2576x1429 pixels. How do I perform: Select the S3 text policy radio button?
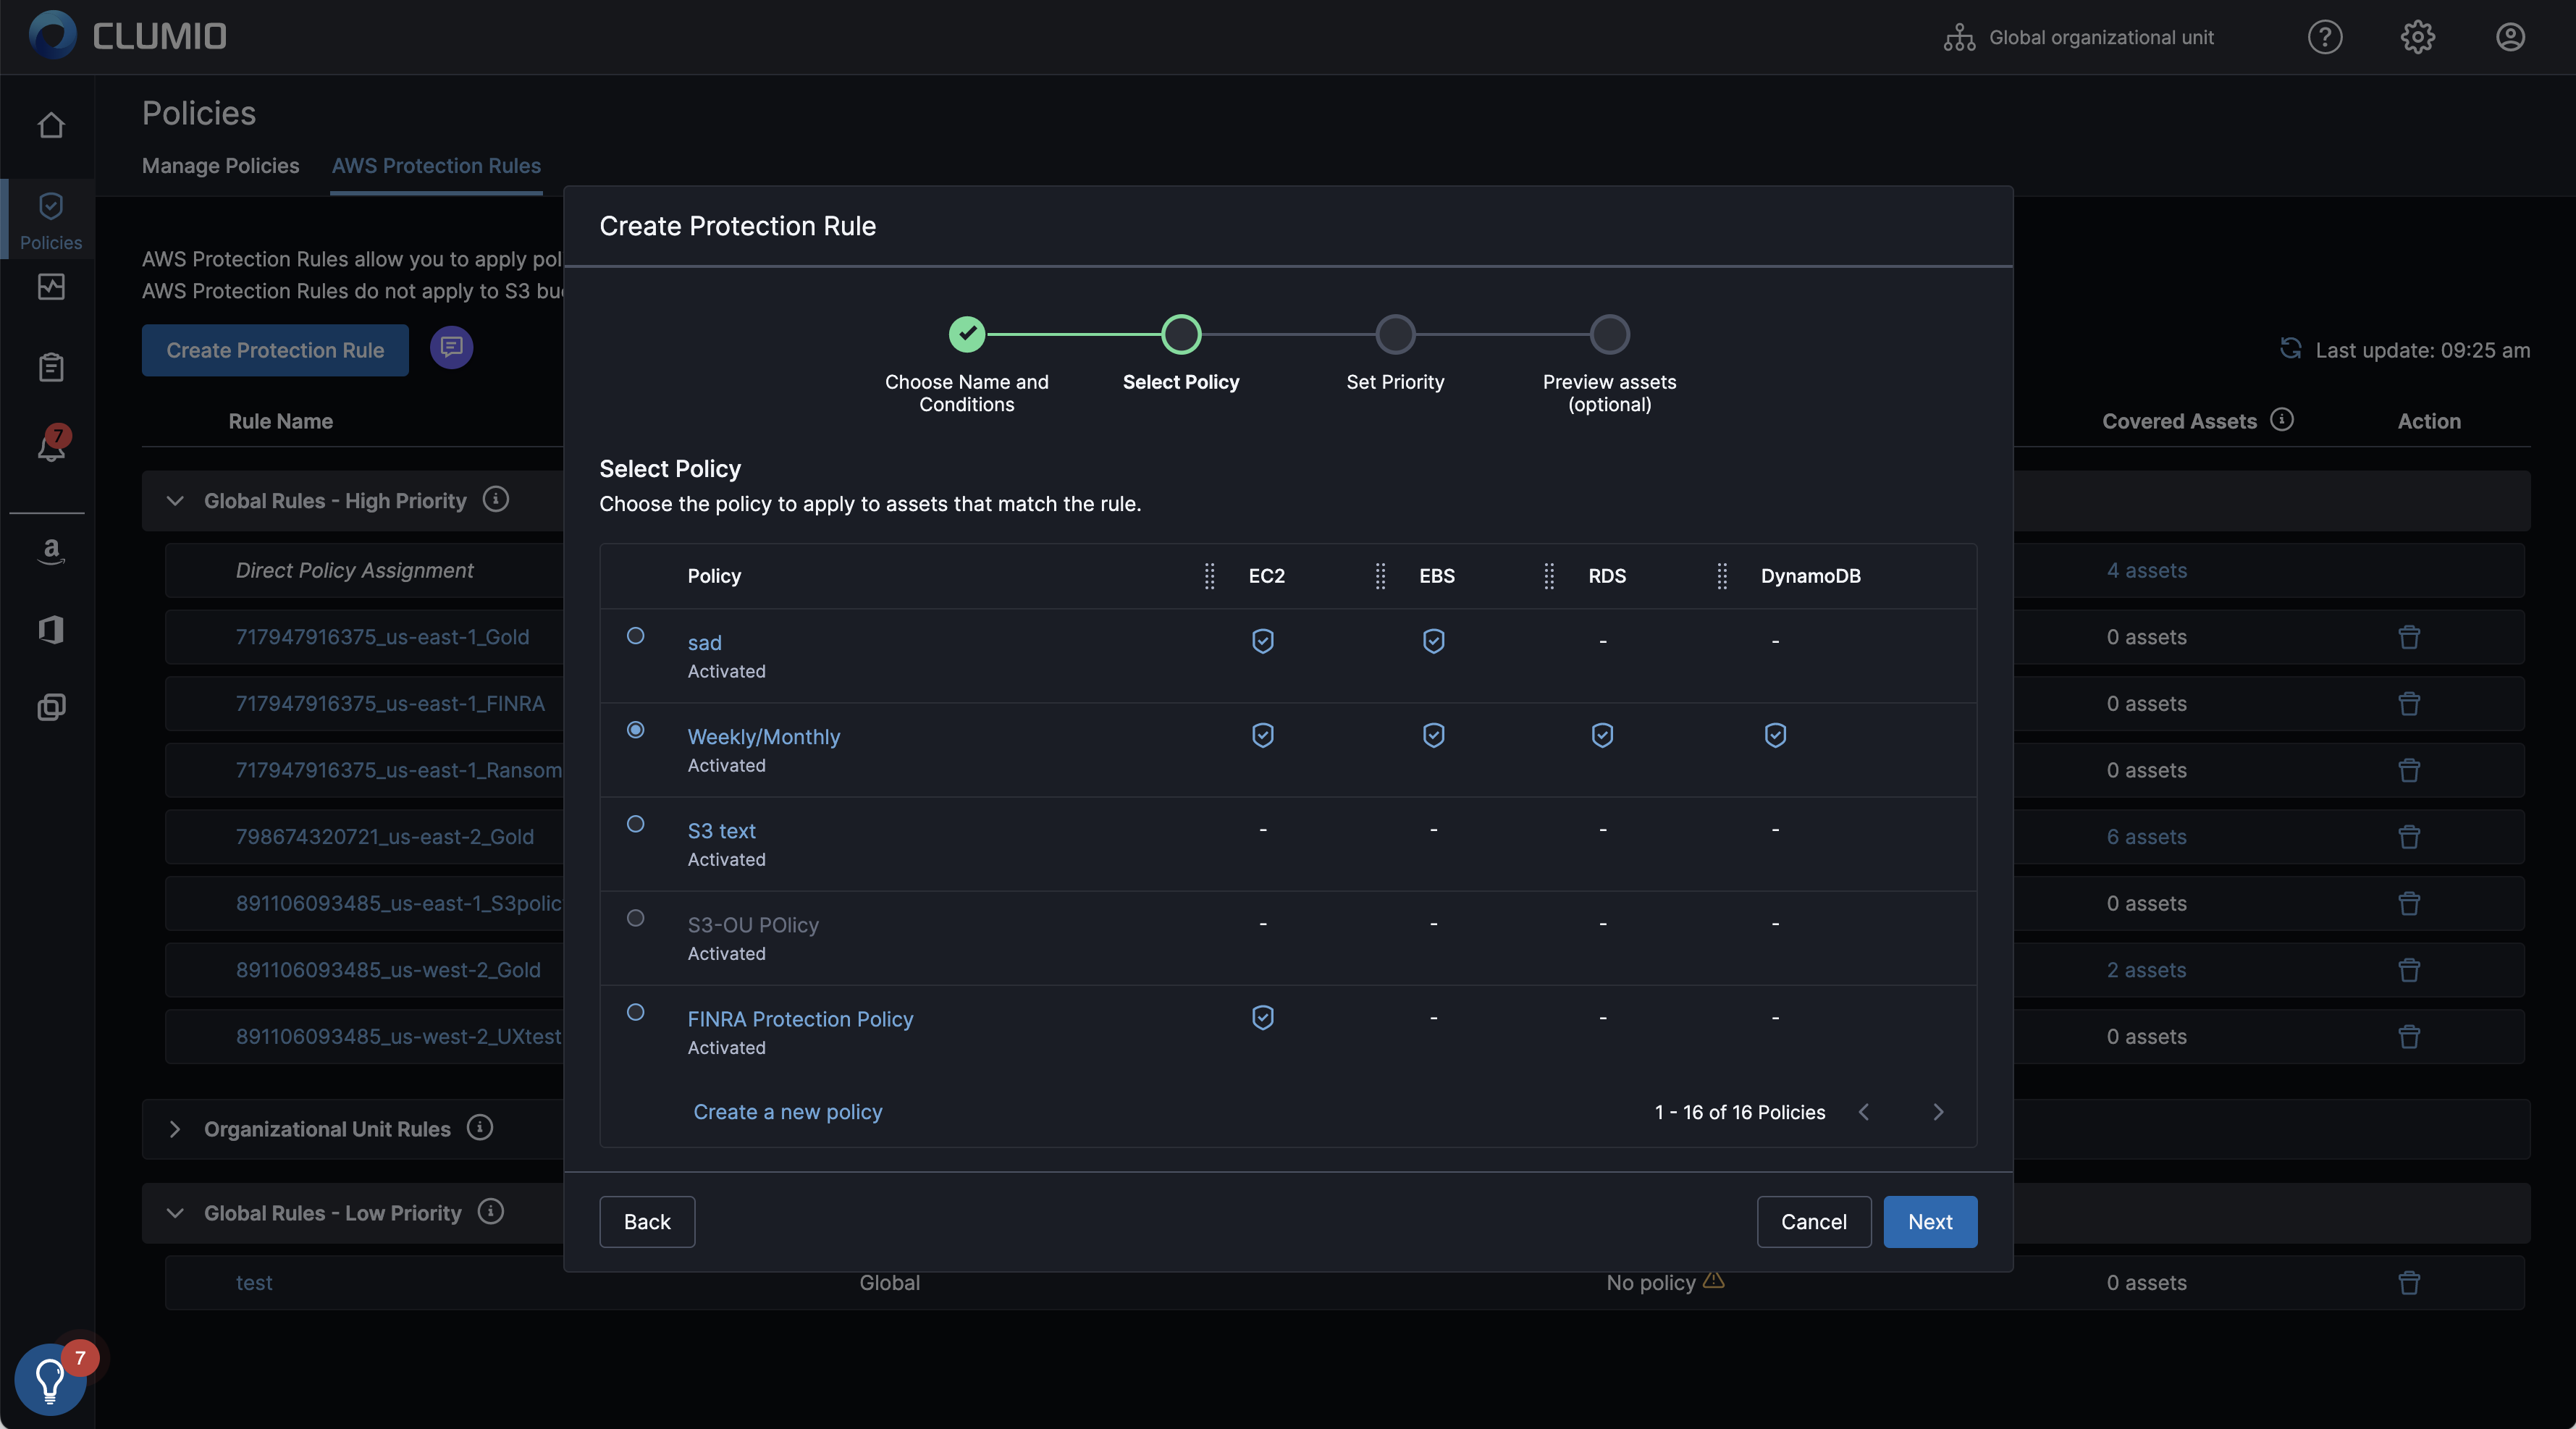pyautogui.click(x=635, y=824)
